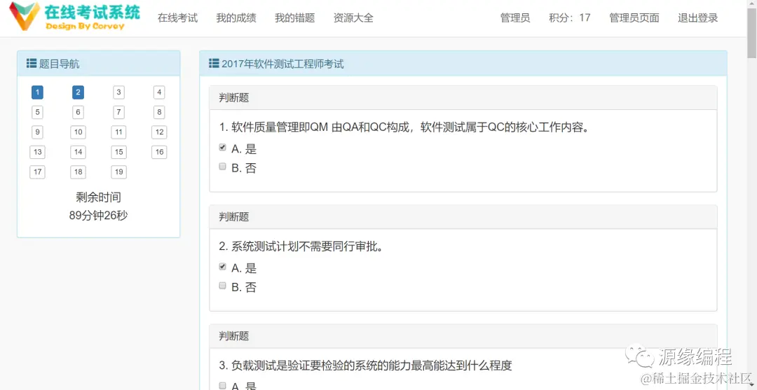Click the colorful V logo icon
Image resolution: width=757 pixels, height=390 pixels.
(x=25, y=16)
